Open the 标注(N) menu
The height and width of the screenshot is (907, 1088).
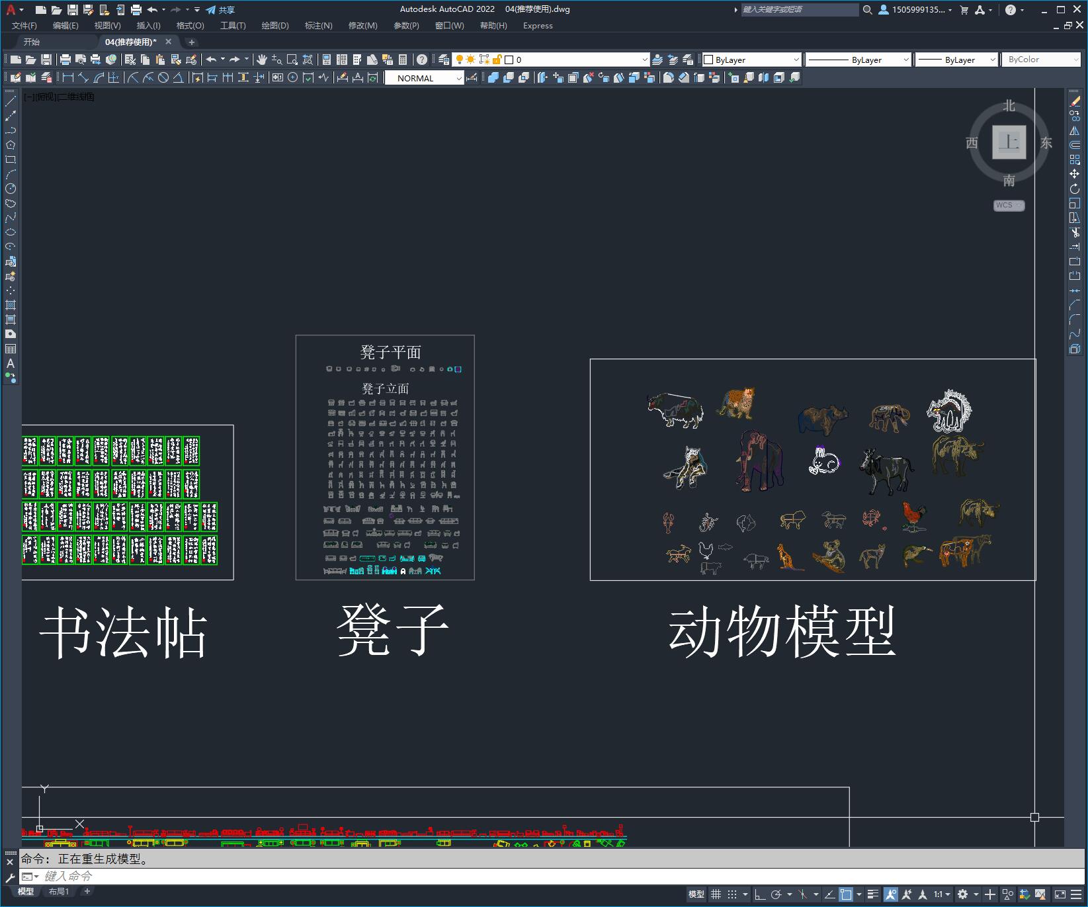(318, 25)
